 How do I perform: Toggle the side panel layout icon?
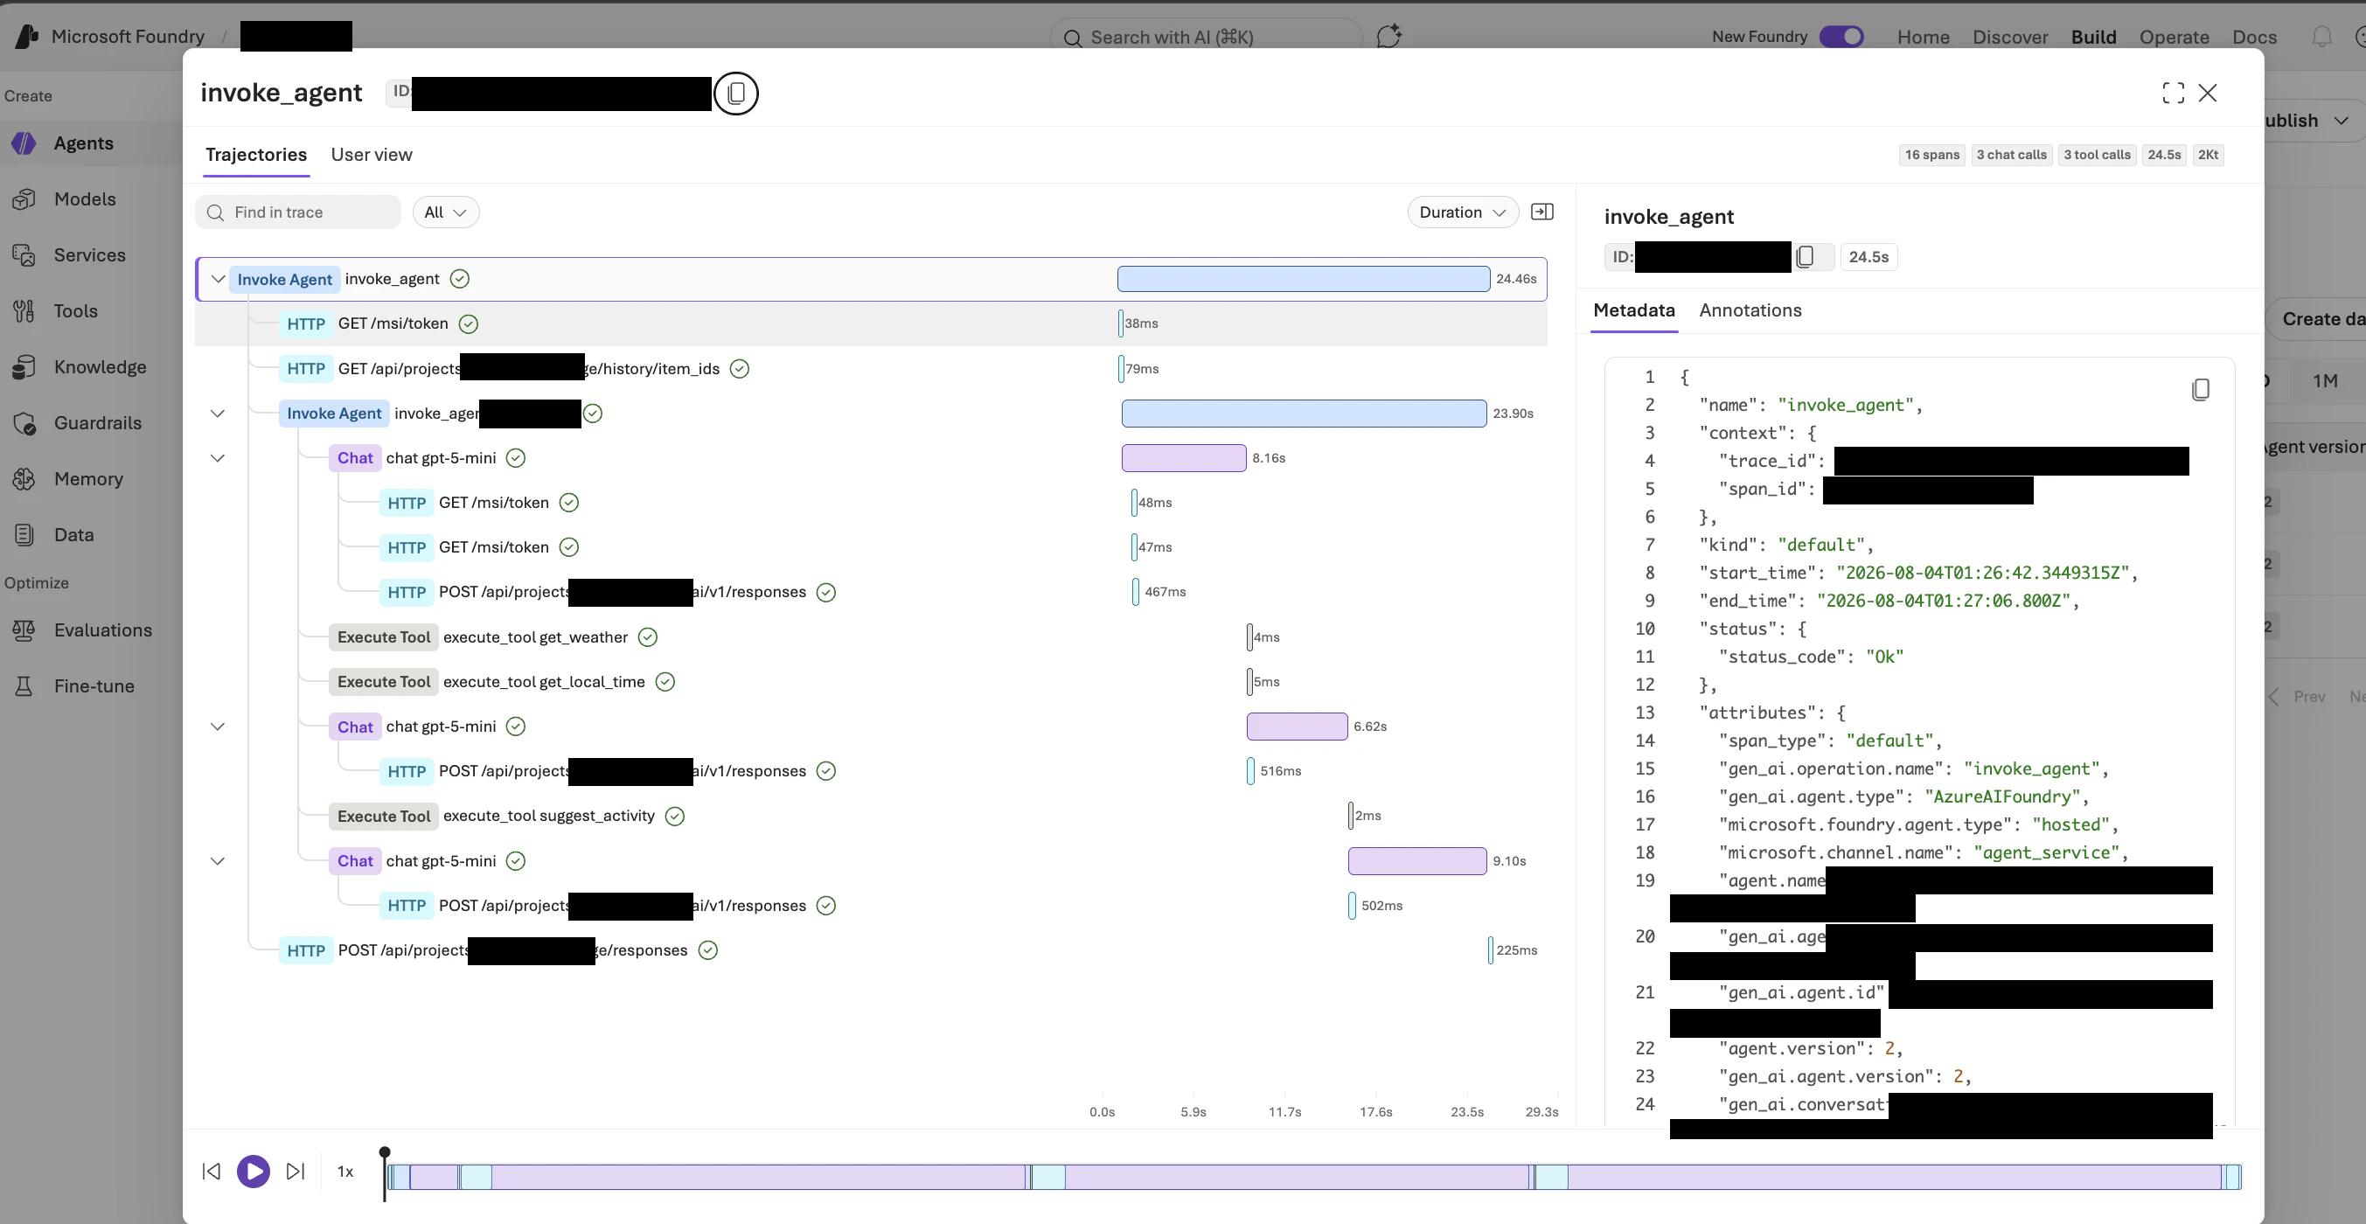click(x=1542, y=212)
